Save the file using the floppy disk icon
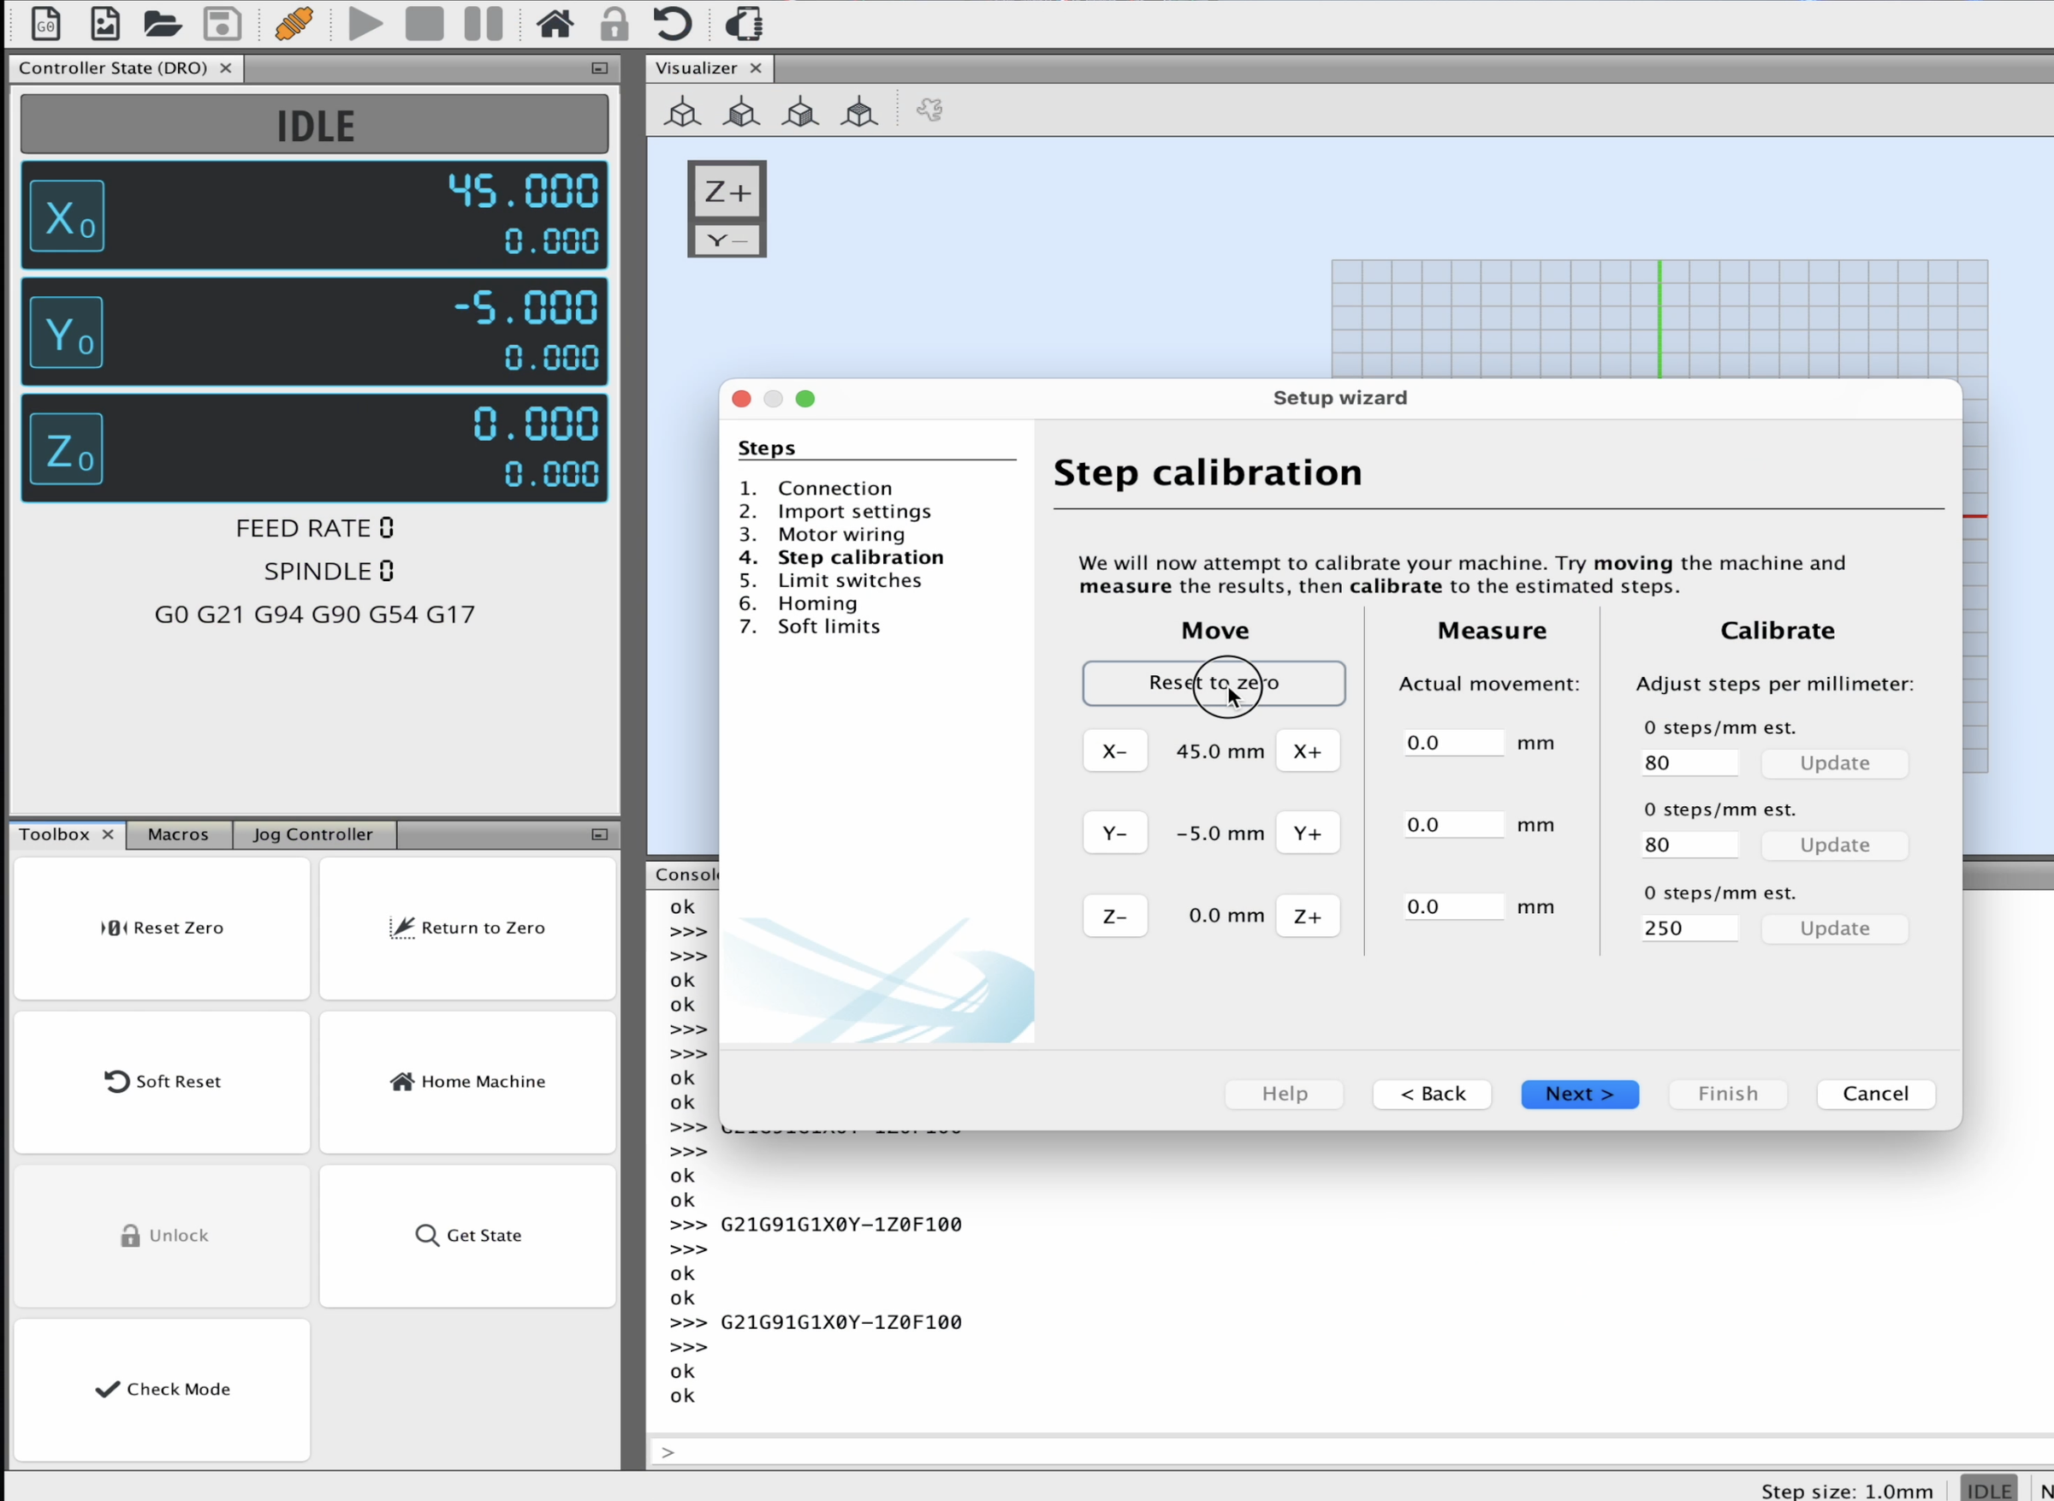The width and height of the screenshot is (2054, 1501). click(221, 24)
